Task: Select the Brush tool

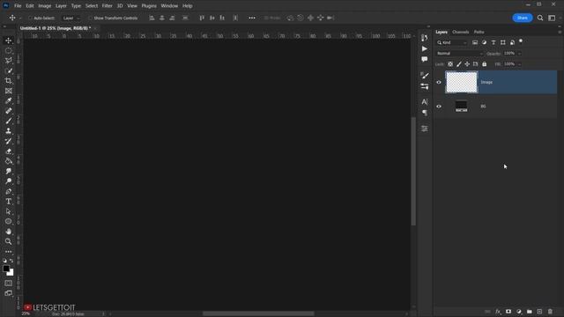Action: pos(8,122)
